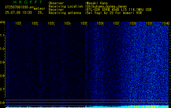Click the 1040 time marker
The width and height of the screenshot is (171, 108).
click(x=166, y=23)
